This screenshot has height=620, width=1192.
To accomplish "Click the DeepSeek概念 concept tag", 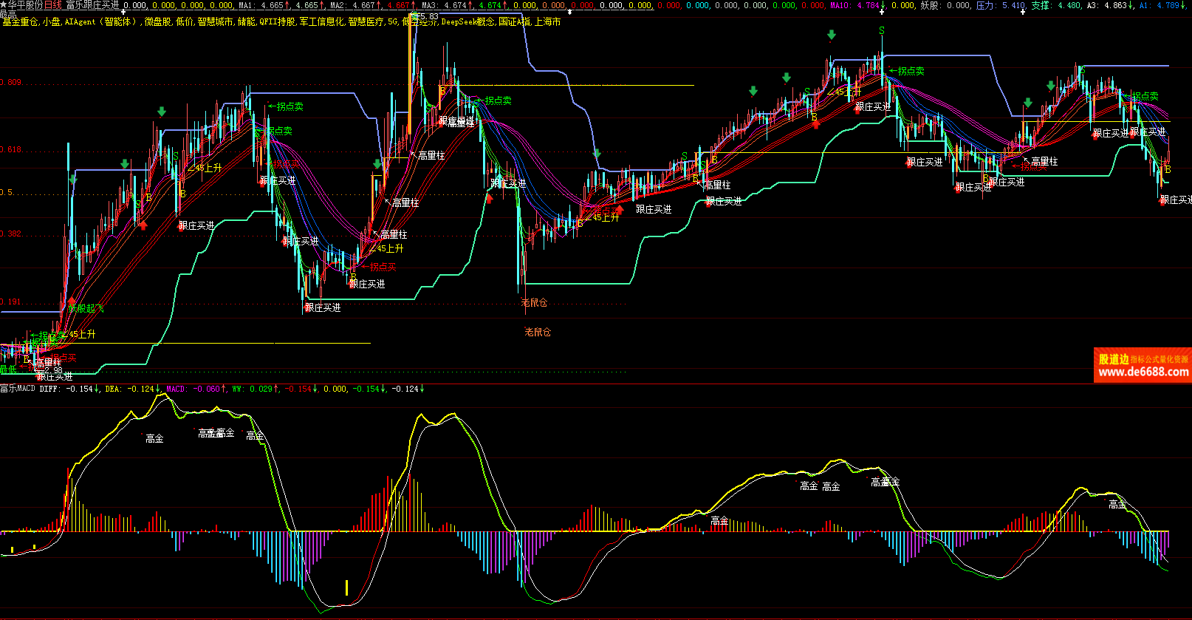I will (x=468, y=22).
